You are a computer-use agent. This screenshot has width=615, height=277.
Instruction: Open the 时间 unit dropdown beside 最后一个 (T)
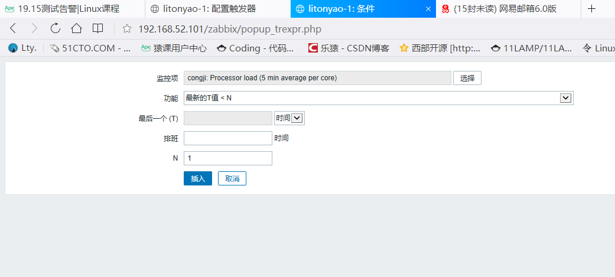coord(289,118)
